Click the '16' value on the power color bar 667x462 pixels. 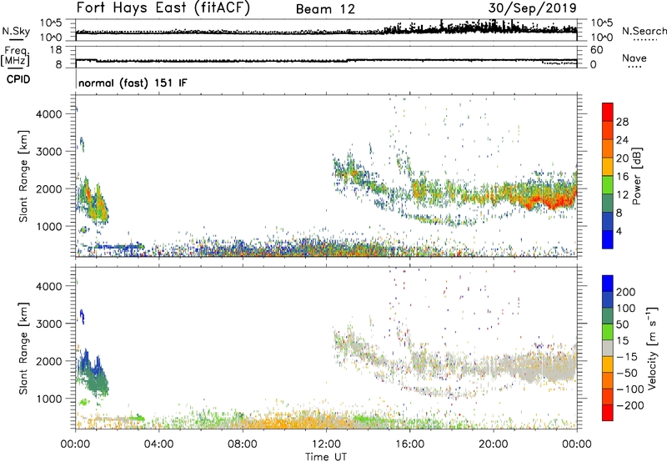(622, 177)
